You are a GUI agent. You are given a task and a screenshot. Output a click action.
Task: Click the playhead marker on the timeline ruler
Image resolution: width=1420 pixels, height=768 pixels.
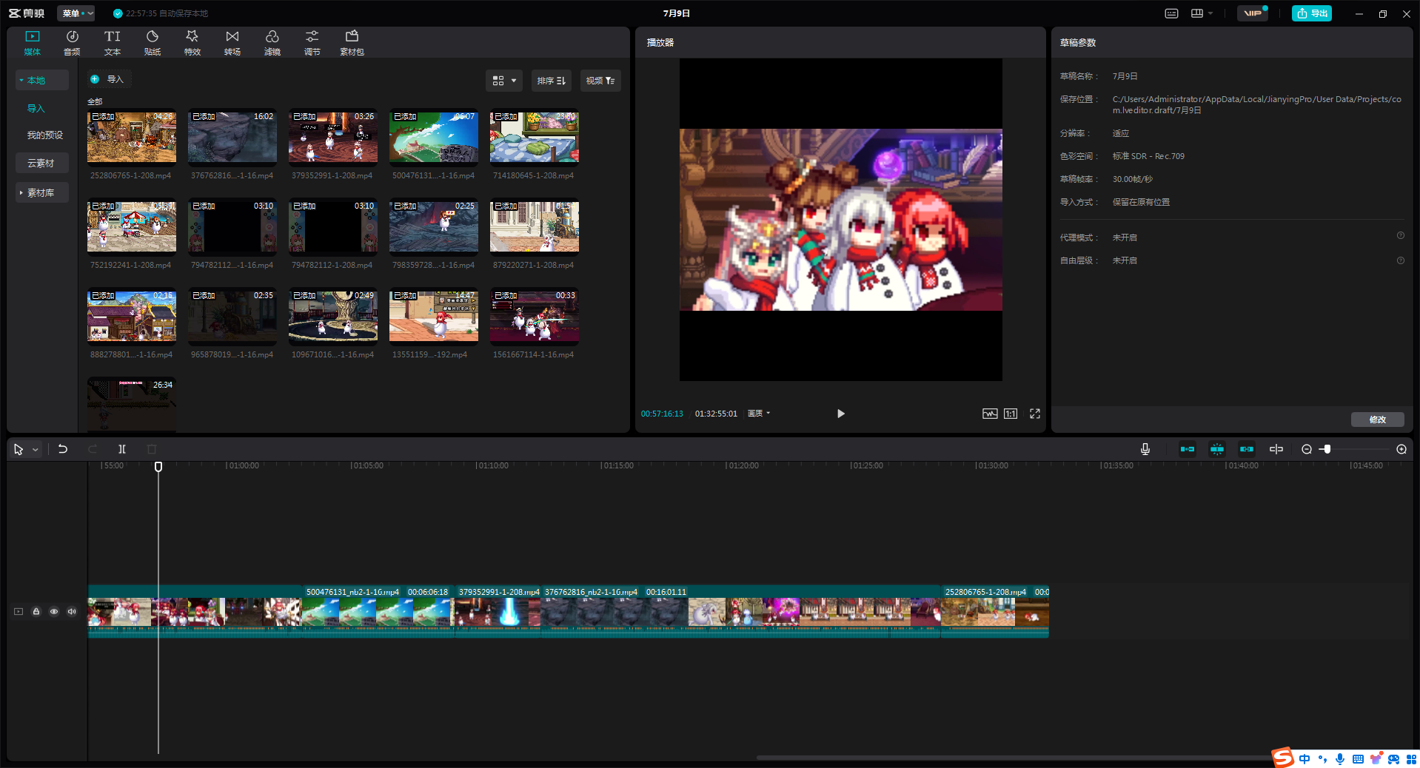158,466
